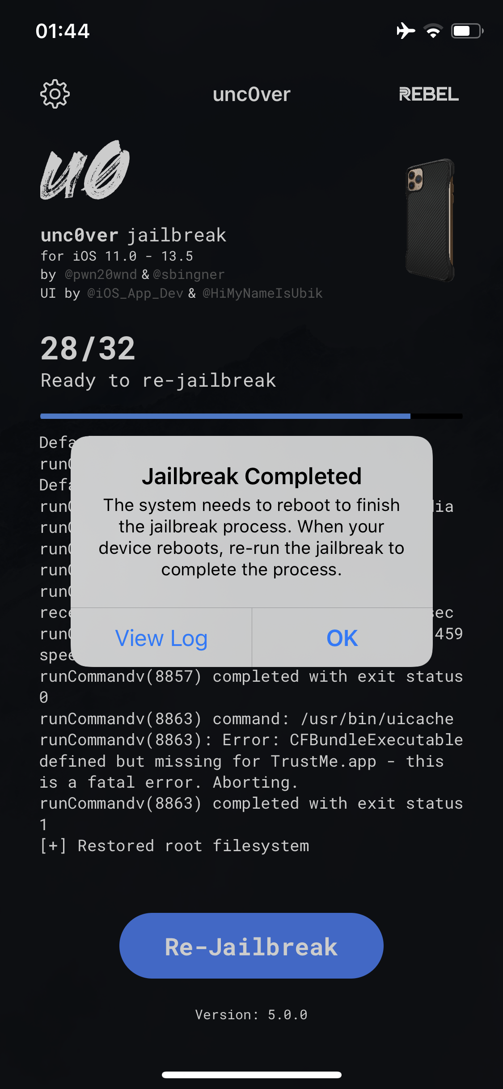This screenshot has height=1089, width=503.
Task: Open the @sbingner credit link
Action: coord(189,274)
